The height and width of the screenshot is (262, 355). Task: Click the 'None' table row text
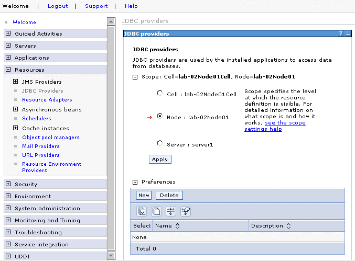[x=139, y=237]
